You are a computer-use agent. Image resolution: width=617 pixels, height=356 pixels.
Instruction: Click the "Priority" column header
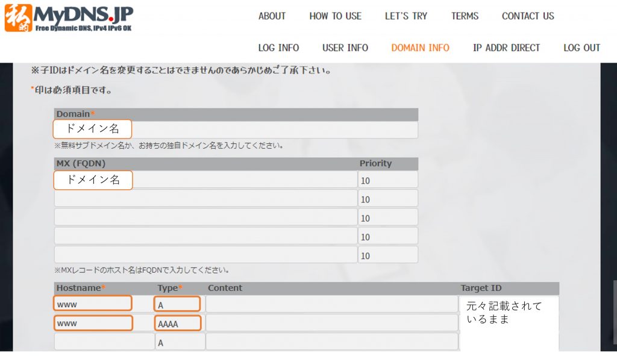pyautogui.click(x=376, y=163)
